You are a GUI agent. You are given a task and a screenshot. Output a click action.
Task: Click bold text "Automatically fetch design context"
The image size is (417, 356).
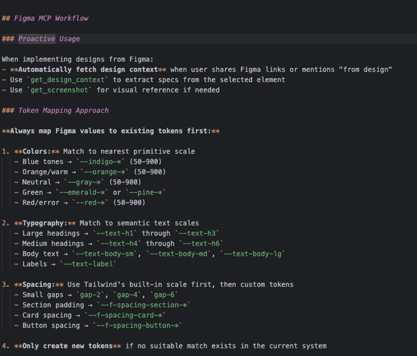click(88, 70)
